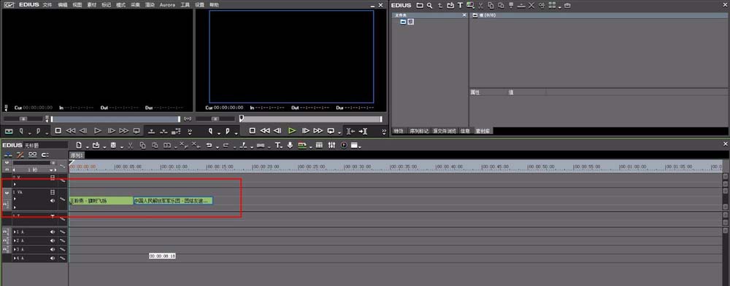This screenshot has height=286, width=730.
Task: Select the first green clip on 1 VA
Action: pos(101,201)
